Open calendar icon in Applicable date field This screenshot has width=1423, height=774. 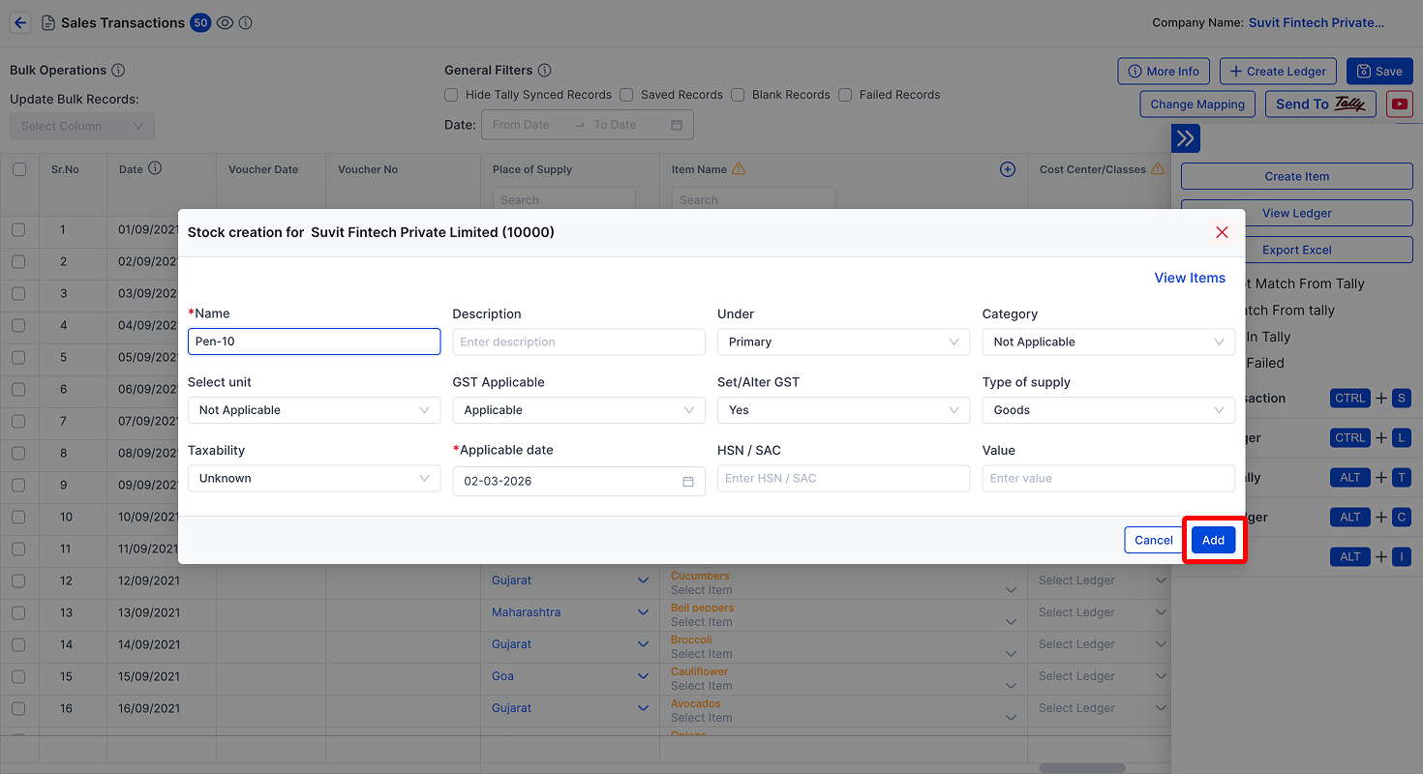click(688, 481)
